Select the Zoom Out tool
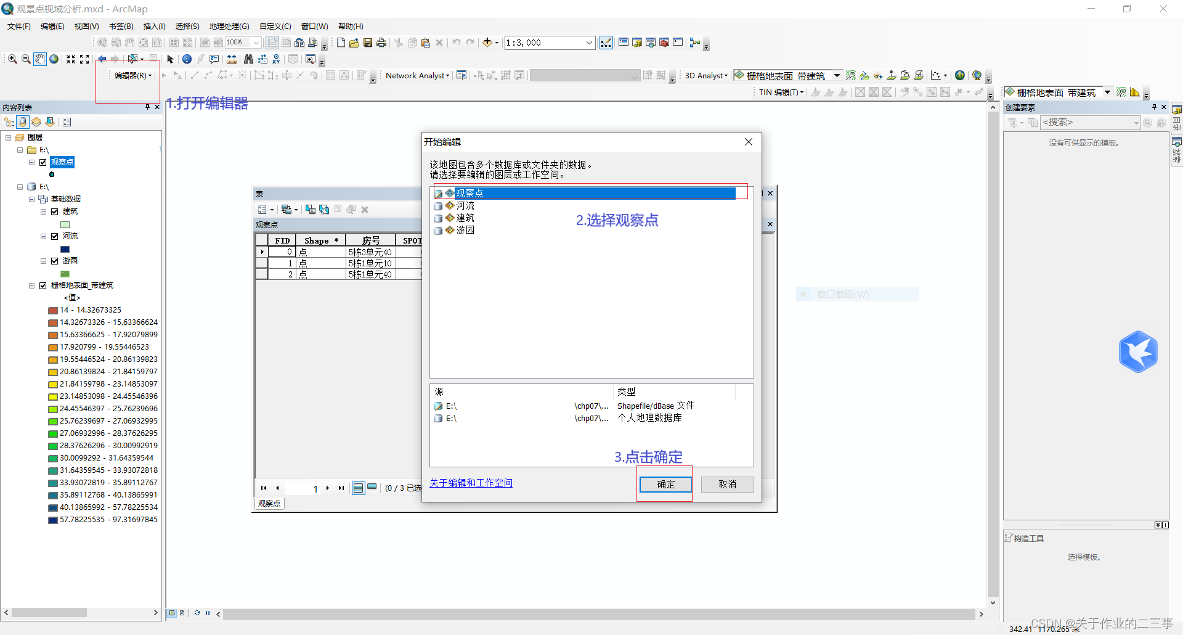 coord(26,59)
